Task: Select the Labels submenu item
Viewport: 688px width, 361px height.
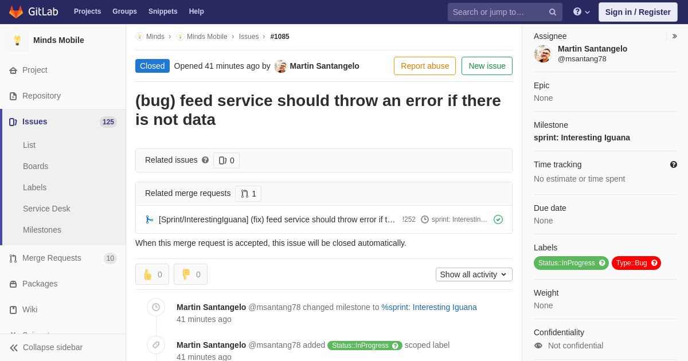Action: pyautogui.click(x=34, y=187)
